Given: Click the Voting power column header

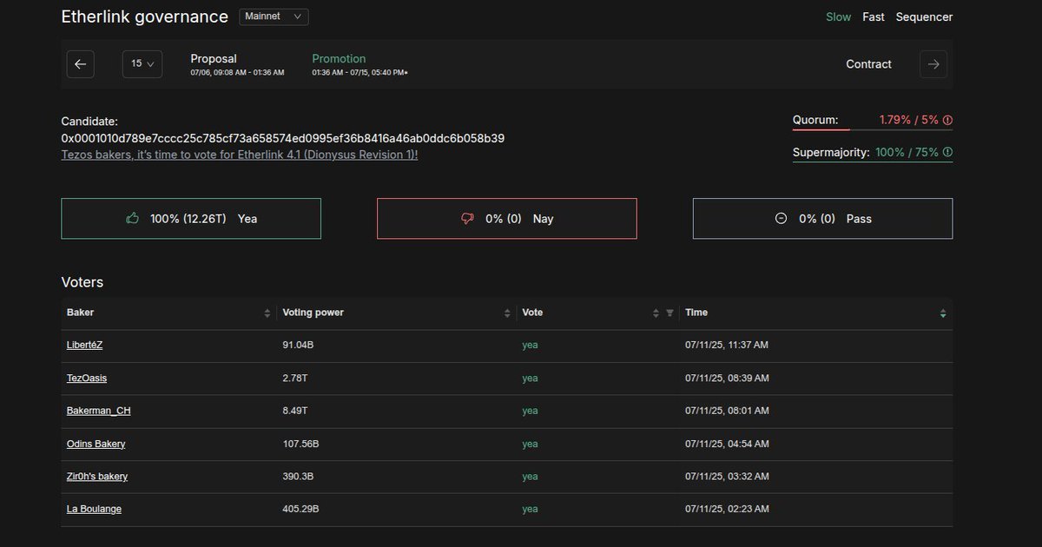Looking at the screenshot, I should pyautogui.click(x=396, y=313).
